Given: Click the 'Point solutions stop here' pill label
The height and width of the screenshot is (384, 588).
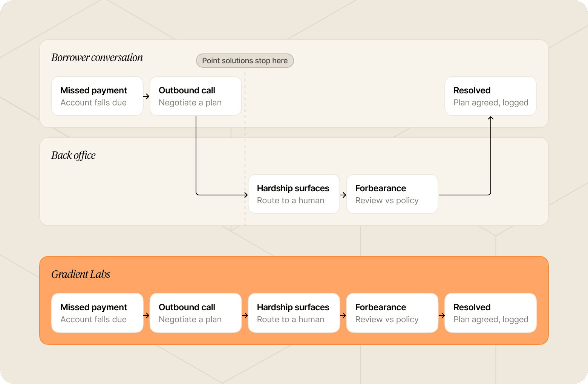Looking at the screenshot, I should click(x=245, y=61).
